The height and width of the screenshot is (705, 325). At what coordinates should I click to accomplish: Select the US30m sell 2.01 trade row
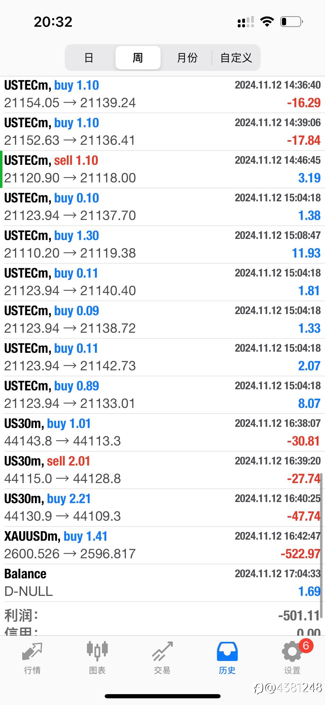pos(162,470)
